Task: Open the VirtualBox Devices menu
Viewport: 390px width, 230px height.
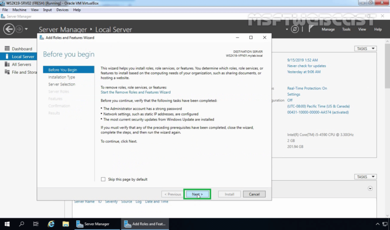Action: (x=62, y=10)
